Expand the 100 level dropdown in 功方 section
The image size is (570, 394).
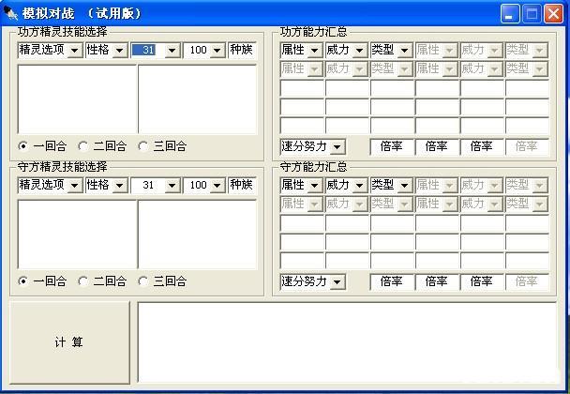217,51
